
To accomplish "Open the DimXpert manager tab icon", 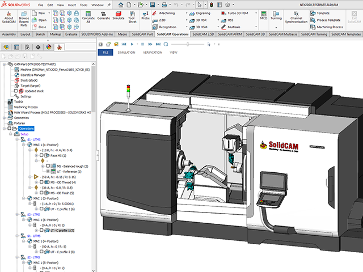I will [38, 48].
